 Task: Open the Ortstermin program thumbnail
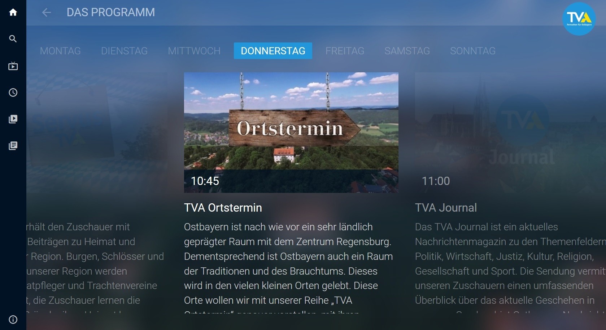[291, 132]
